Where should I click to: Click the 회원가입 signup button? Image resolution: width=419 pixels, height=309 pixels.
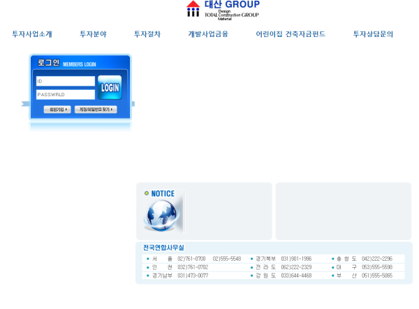(x=57, y=110)
